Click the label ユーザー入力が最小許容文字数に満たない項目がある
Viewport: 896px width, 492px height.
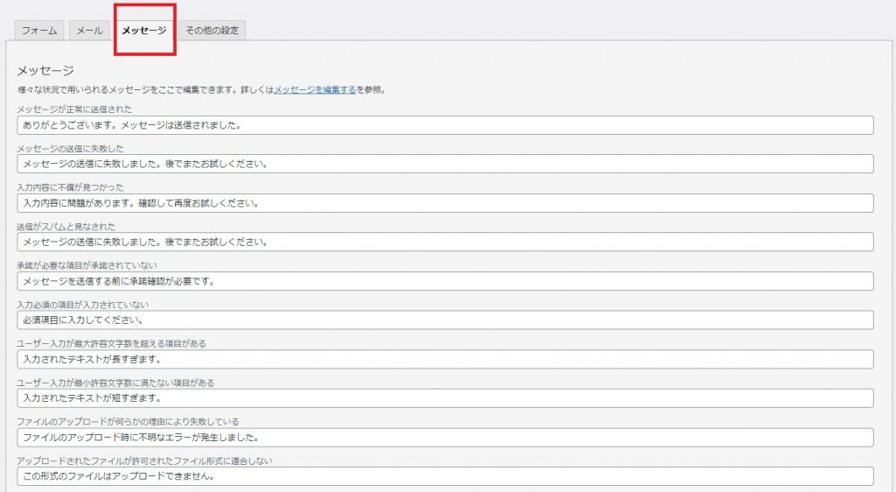[115, 383]
